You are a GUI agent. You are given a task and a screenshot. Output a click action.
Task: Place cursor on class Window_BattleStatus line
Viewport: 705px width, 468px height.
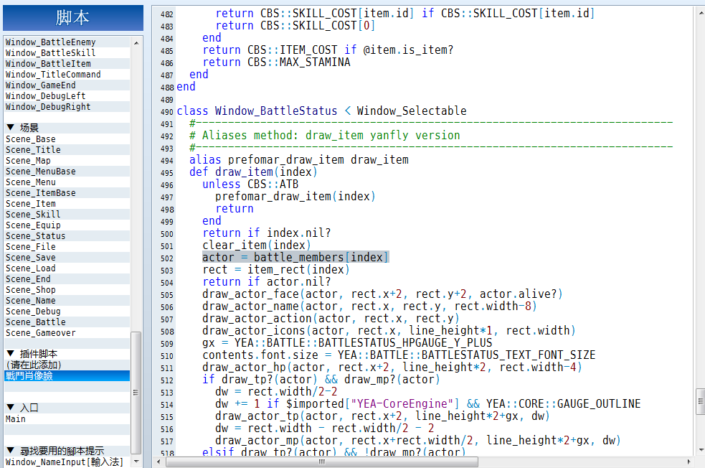click(x=321, y=111)
